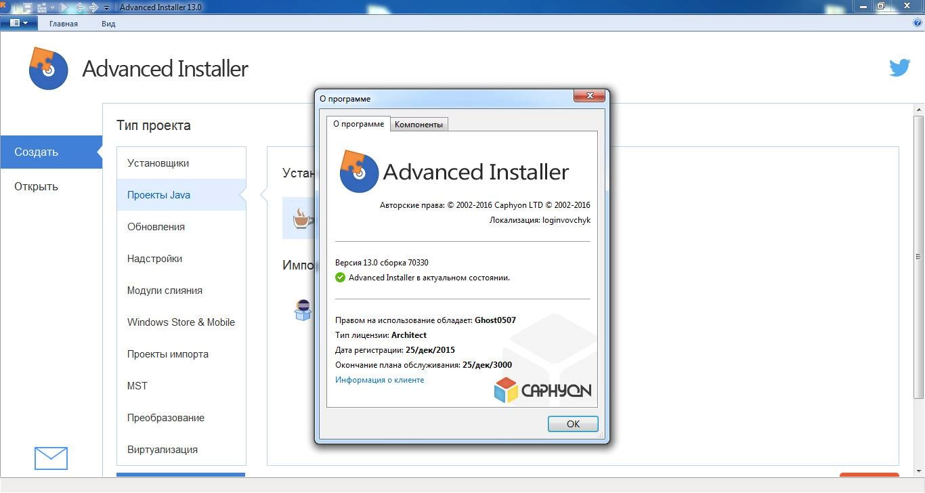Screen dimensions: 925x493
Task: Choose Проекты Java project type
Action: (x=181, y=195)
